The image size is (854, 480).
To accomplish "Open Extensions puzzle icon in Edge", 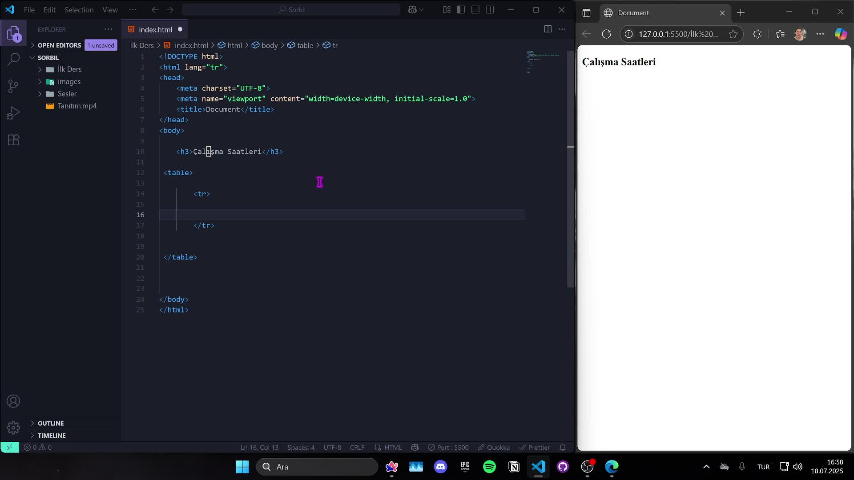I will coord(757,34).
